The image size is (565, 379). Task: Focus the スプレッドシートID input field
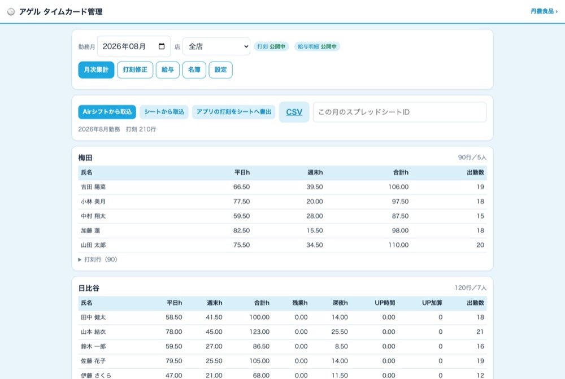tap(399, 112)
